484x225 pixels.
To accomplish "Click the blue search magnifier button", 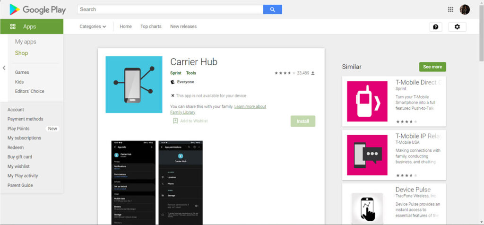I will 272,9.
